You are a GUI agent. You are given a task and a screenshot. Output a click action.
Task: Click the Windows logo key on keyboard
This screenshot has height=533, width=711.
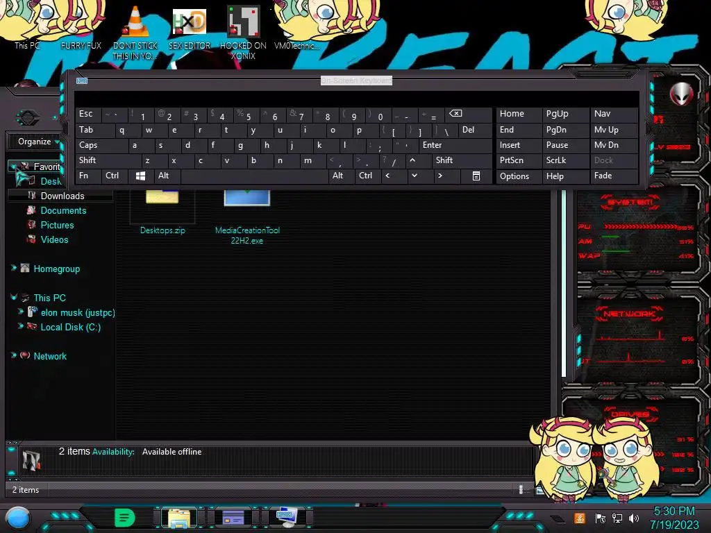(x=140, y=176)
